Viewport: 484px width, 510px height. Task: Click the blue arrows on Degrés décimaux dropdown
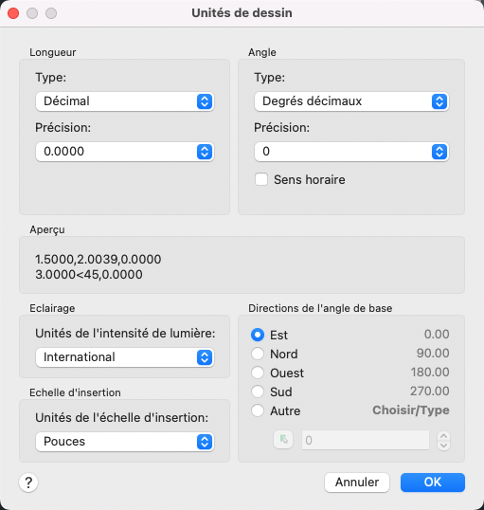pyautogui.click(x=439, y=101)
